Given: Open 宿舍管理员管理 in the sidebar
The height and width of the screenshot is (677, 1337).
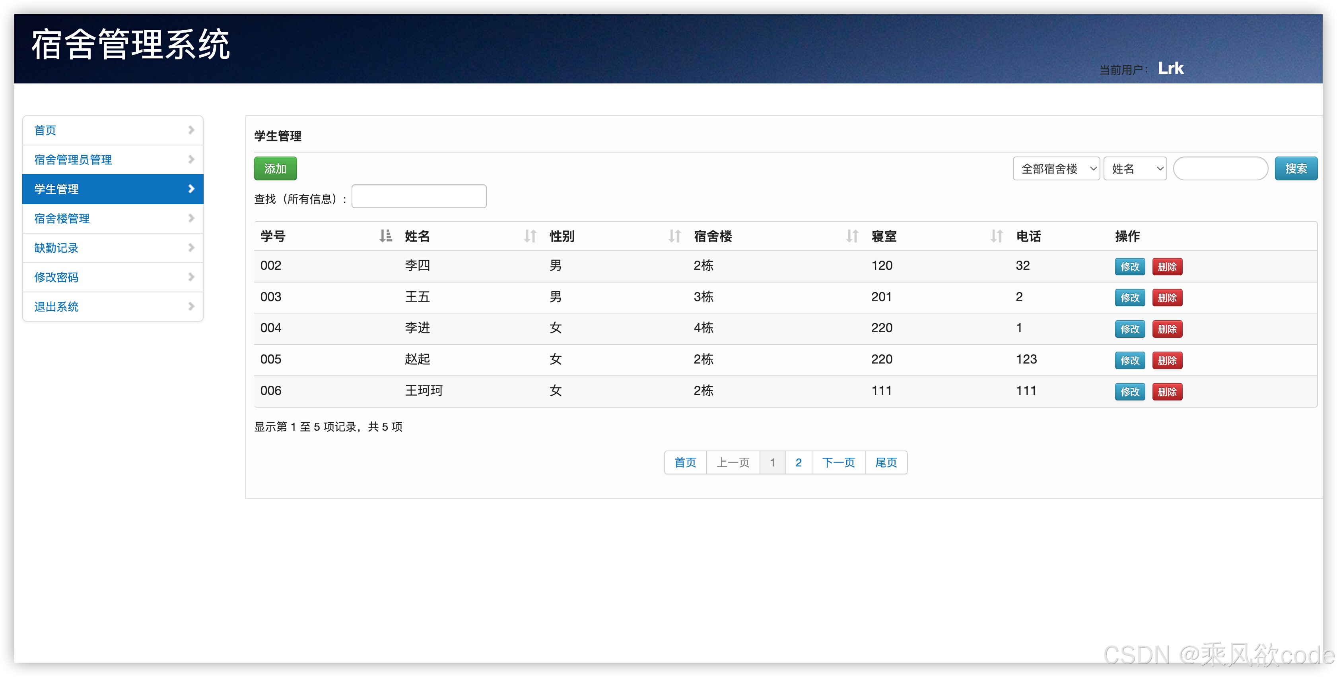Looking at the screenshot, I should tap(73, 160).
